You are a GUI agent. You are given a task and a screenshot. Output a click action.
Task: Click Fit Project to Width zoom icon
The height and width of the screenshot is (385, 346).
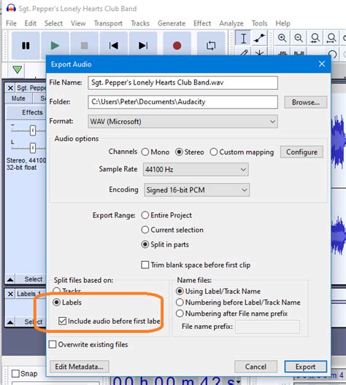point(331,38)
